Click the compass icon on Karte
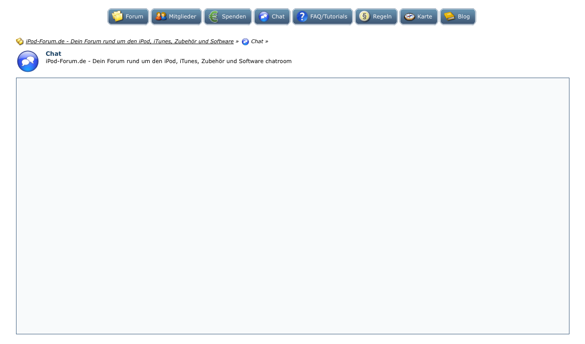 pos(410,16)
